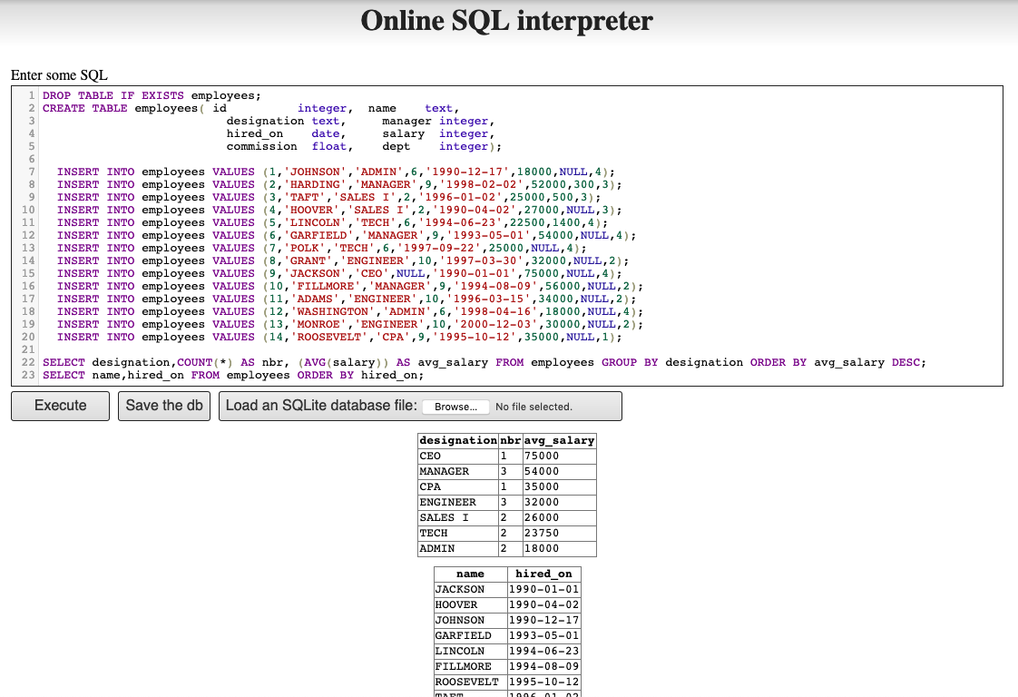Click line number 23 in editor gutter

pos(28,376)
